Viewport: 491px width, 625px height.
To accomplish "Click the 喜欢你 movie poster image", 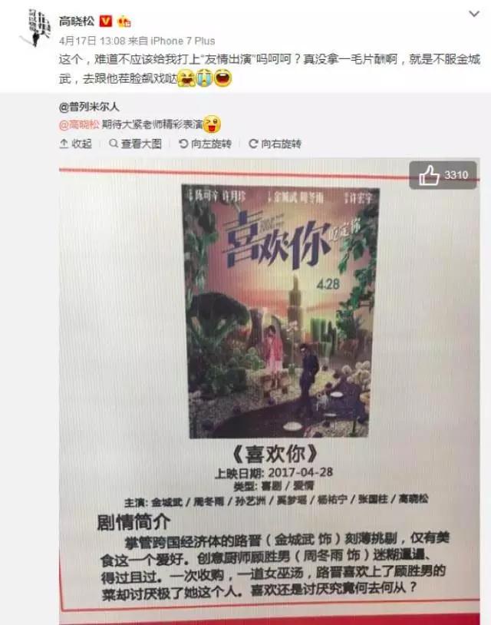I will coord(278,311).
